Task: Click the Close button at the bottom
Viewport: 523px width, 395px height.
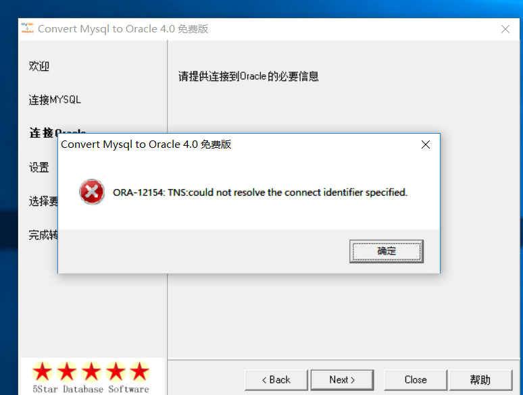Action: tap(416, 380)
